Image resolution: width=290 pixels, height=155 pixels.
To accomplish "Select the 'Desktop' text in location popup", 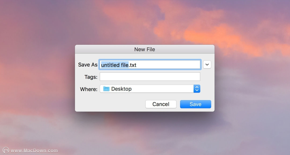I will tap(121, 89).
